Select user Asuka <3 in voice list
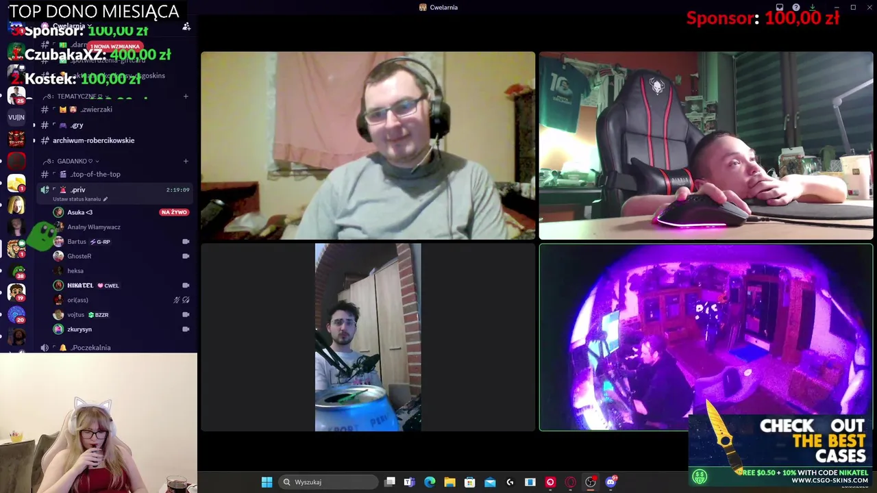Image resolution: width=877 pixels, height=493 pixels. coord(79,212)
